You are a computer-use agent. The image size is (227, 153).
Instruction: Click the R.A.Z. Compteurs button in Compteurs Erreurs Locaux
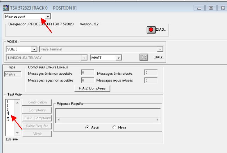[x=92, y=88]
